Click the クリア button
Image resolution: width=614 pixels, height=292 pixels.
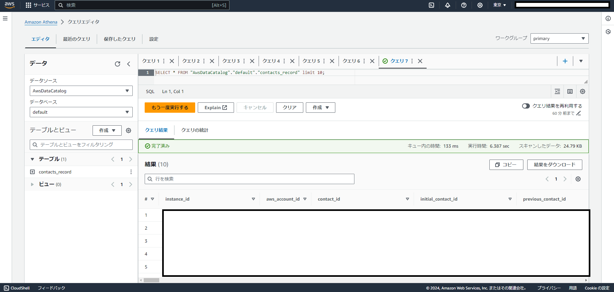point(290,108)
